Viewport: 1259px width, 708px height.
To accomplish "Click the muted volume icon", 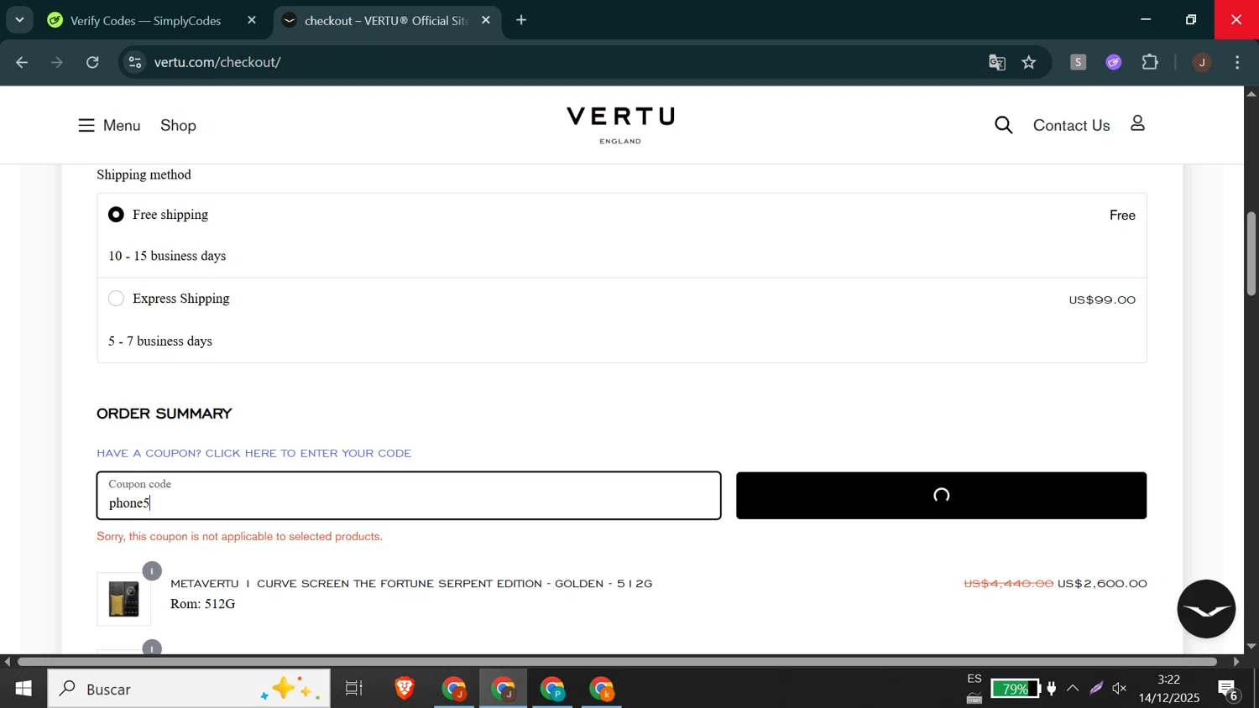I will tap(1120, 689).
